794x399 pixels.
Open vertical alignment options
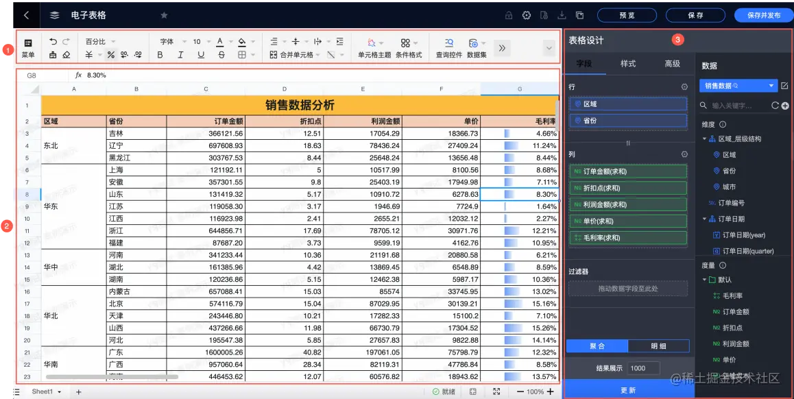(x=296, y=42)
